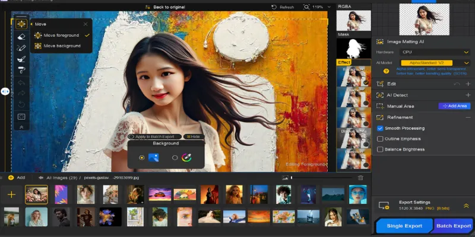Show the RGBA preview thumbnail
The image size is (475, 237).
353,21
